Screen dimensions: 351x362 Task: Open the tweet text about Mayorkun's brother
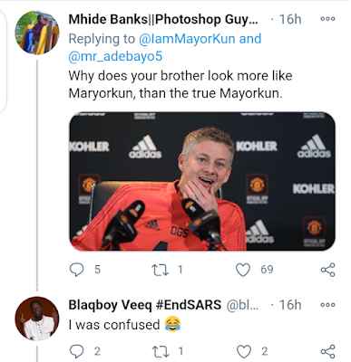(x=180, y=84)
